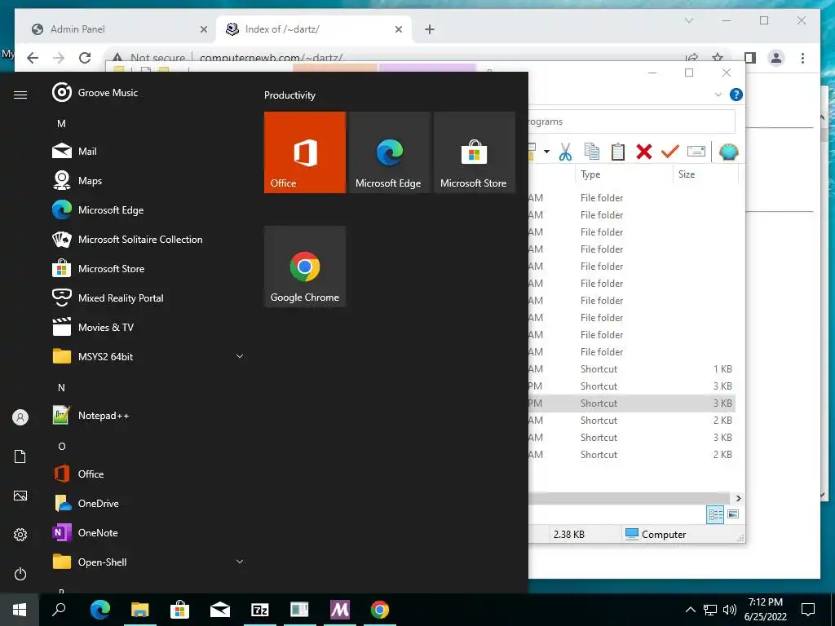Image resolution: width=835 pixels, height=626 pixels.
Task: Click the Office tile under Productivity
Action: click(305, 152)
